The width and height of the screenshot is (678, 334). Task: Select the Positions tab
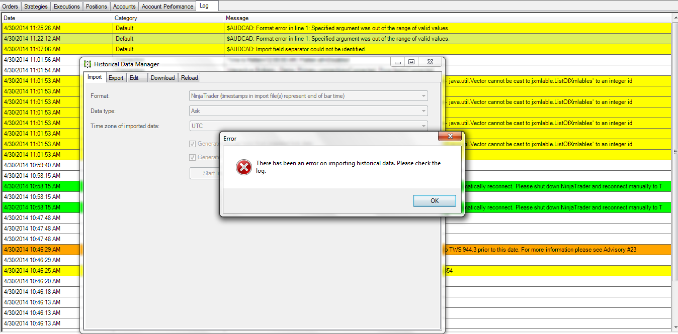click(x=97, y=7)
